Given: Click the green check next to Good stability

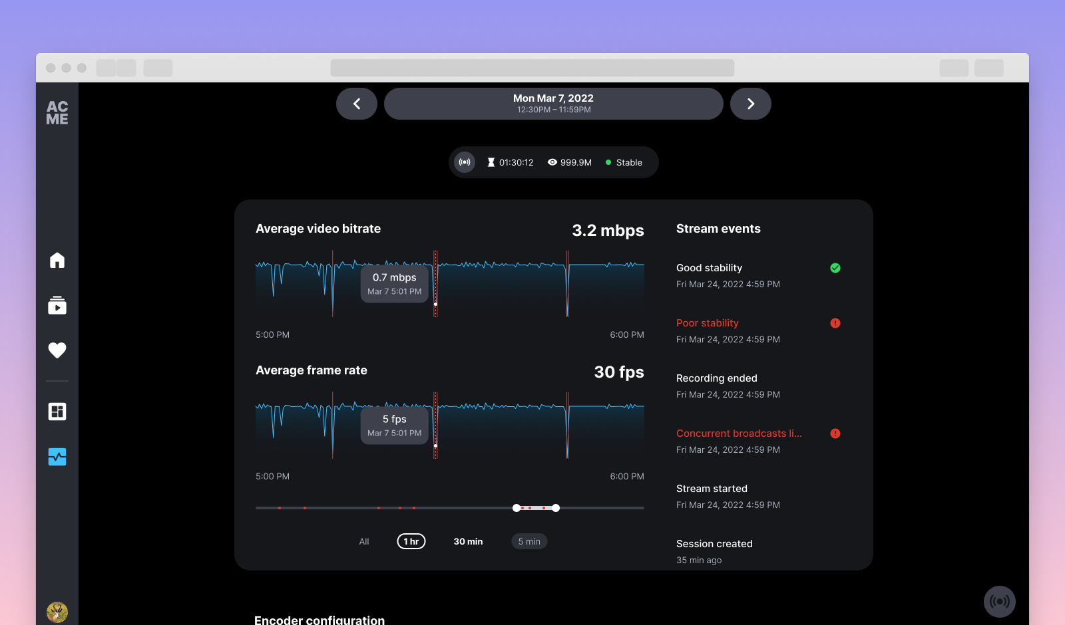Looking at the screenshot, I should pos(835,268).
